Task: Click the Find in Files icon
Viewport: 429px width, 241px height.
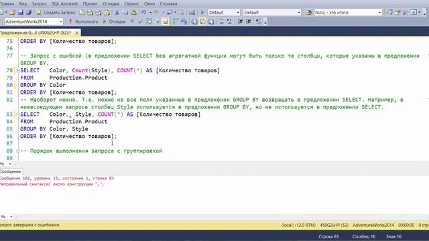Action: point(308,13)
